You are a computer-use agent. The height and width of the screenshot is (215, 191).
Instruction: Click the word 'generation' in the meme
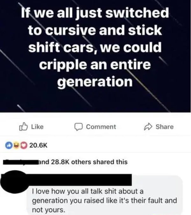click(x=95, y=82)
